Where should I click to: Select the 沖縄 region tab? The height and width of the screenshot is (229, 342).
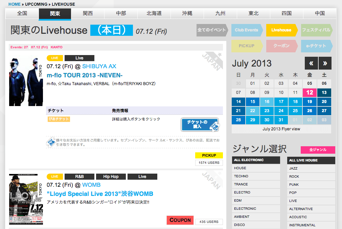pyautogui.click(x=187, y=14)
